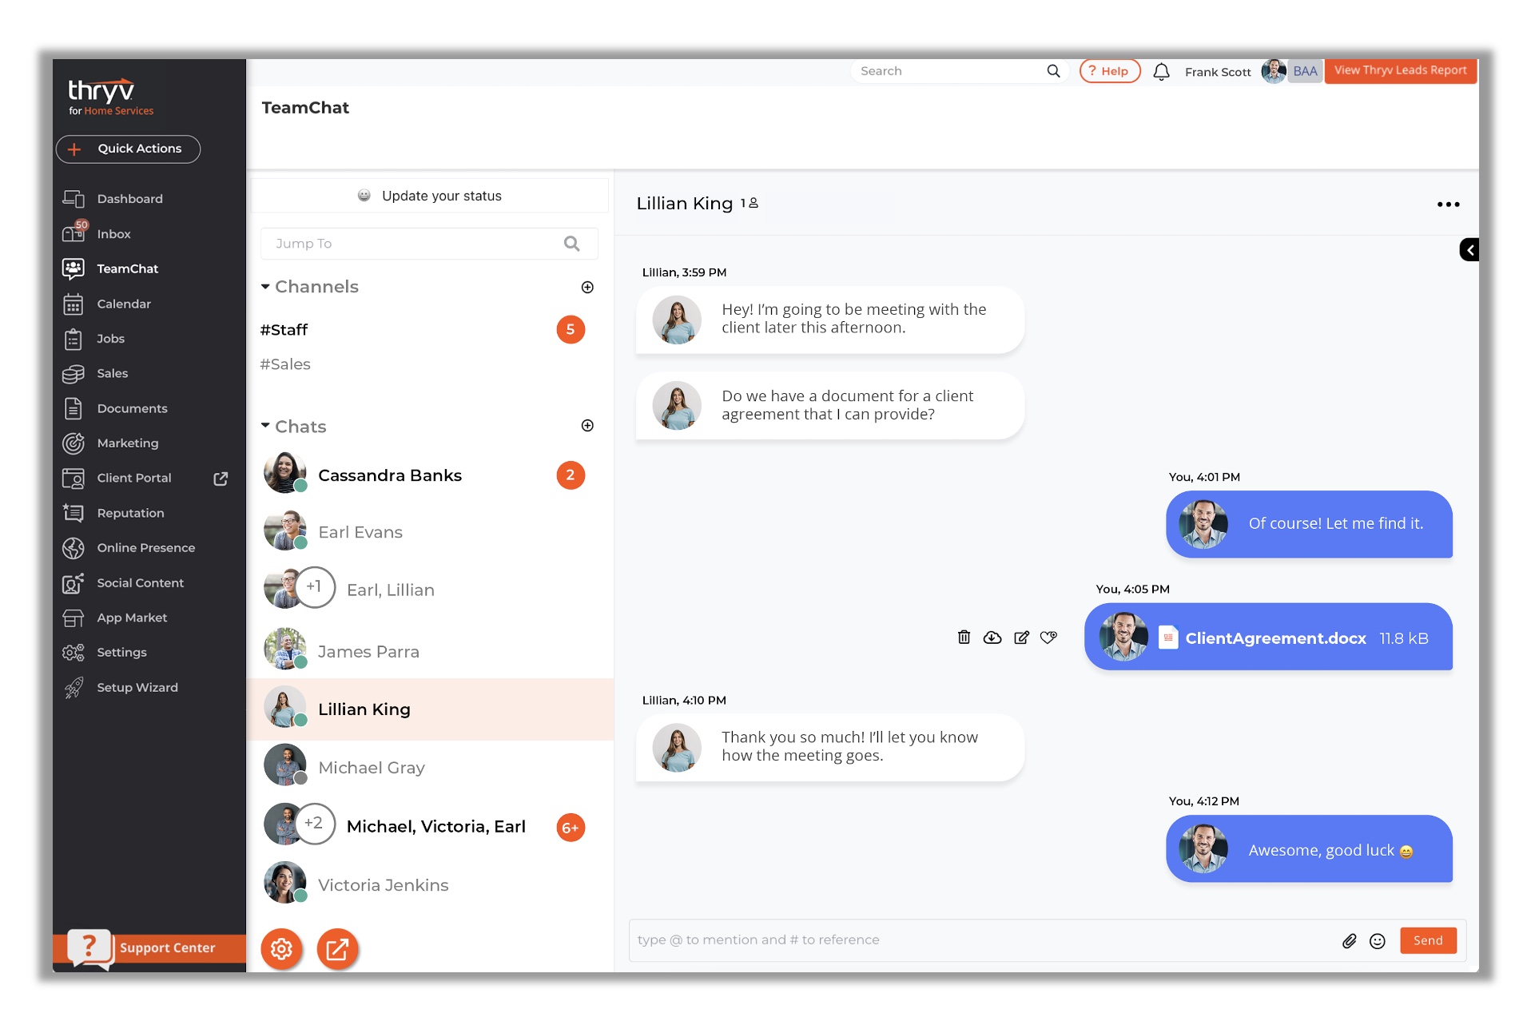Open the Documents sidebar icon
Screen dimensions: 1531x1013
pyautogui.click(x=74, y=408)
